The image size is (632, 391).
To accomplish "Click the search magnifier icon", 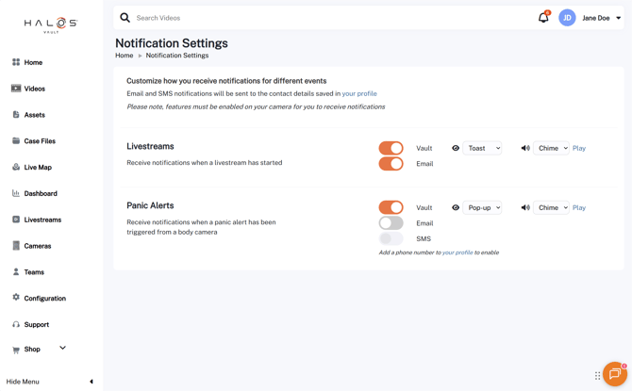I will (x=125, y=18).
